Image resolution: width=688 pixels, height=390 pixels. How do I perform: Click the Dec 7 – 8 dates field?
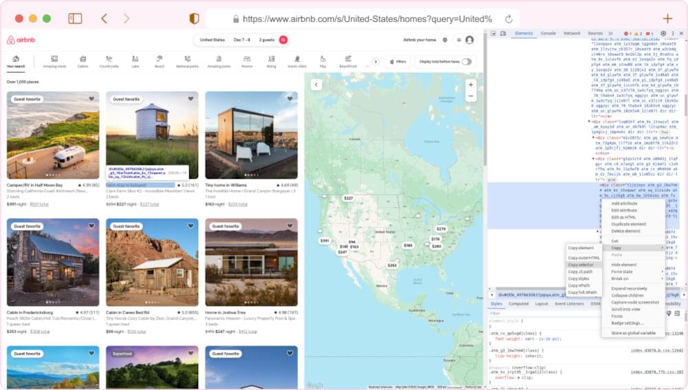[241, 40]
